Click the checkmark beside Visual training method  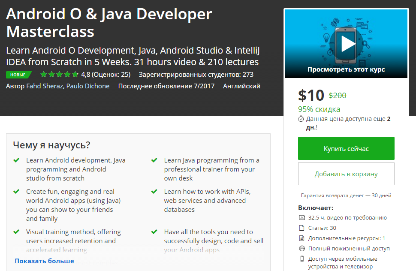tap(16, 232)
